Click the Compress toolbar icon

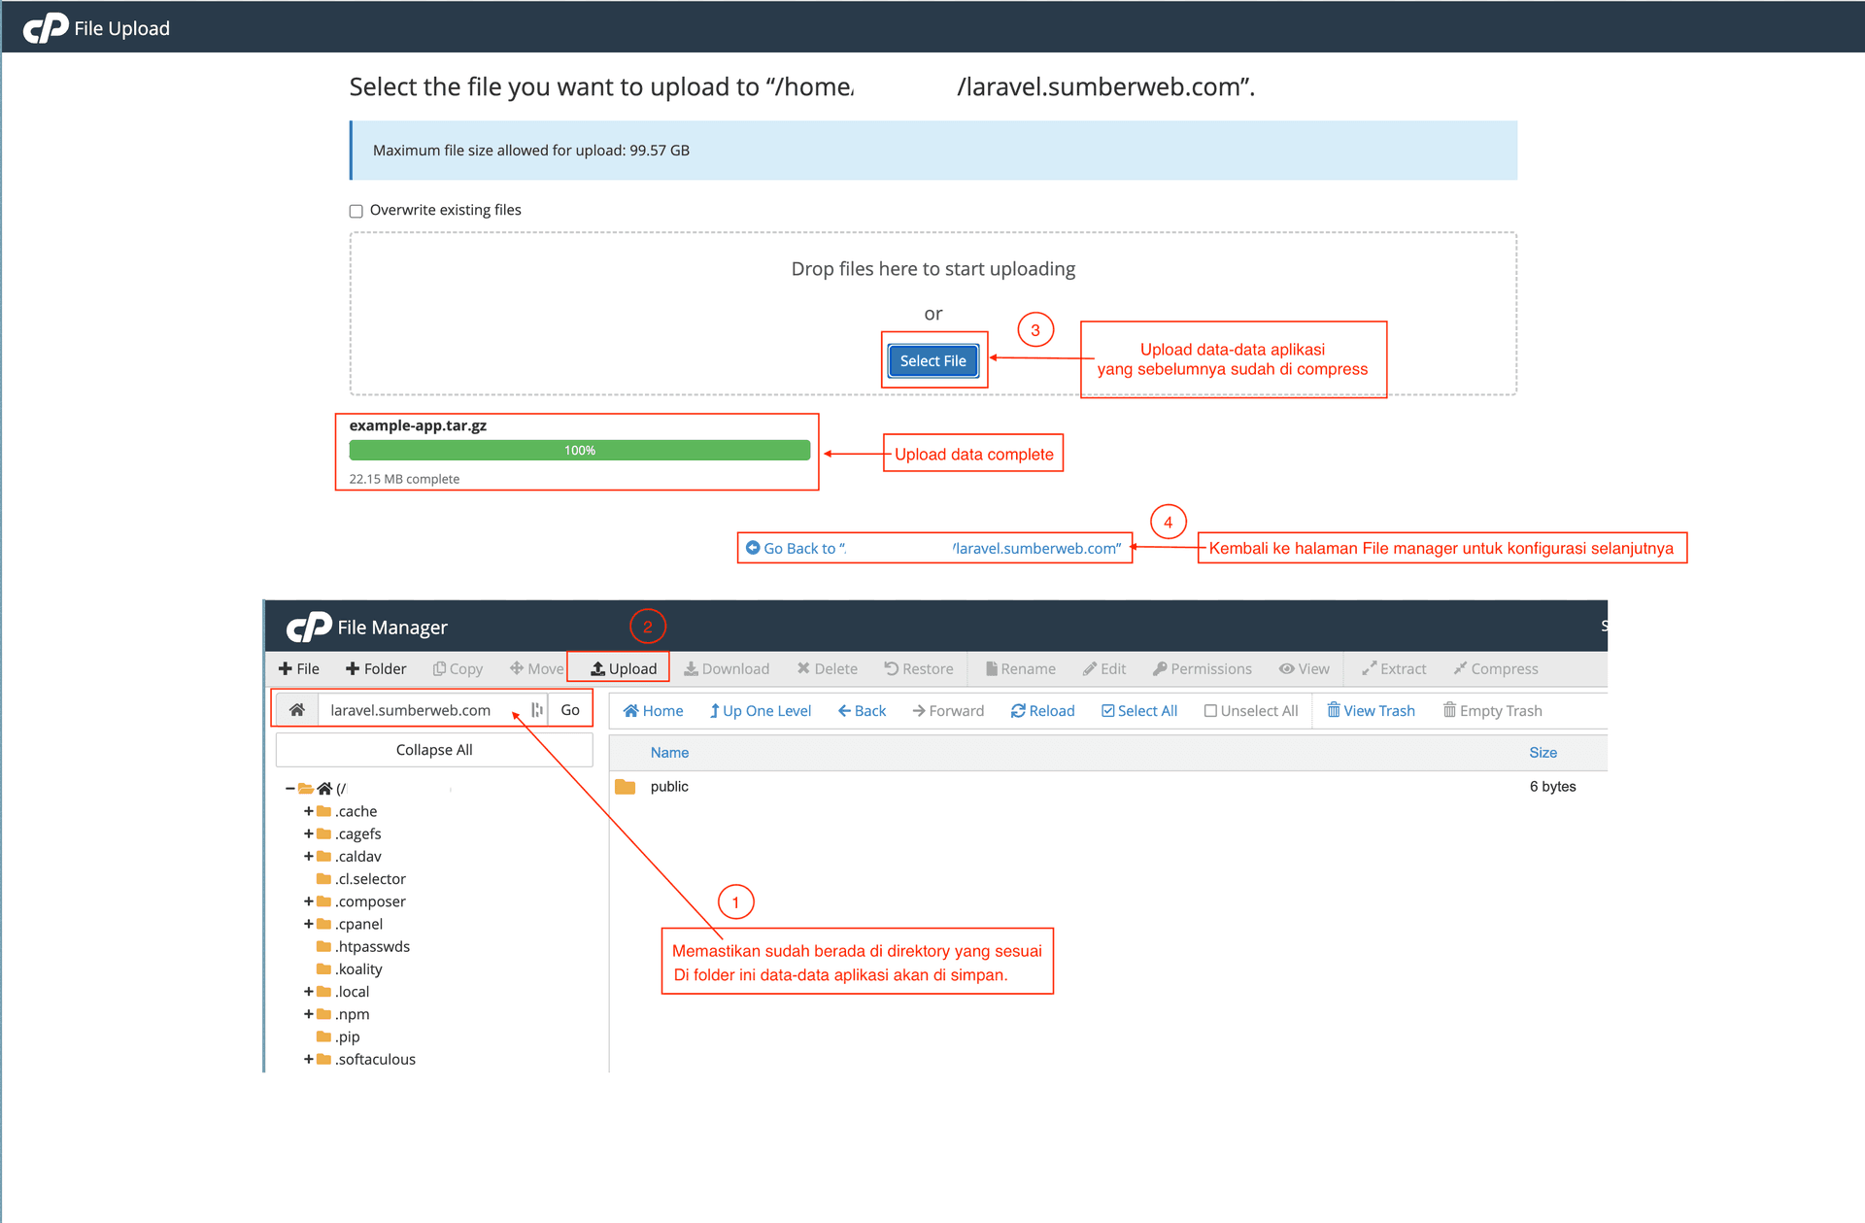tap(1460, 668)
